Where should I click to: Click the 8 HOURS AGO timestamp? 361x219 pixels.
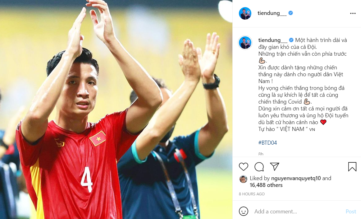[x=252, y=194]
